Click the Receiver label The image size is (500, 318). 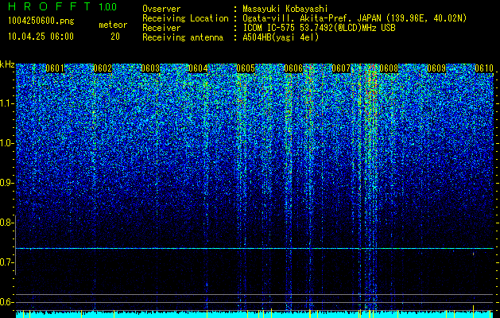coord(161,28)
